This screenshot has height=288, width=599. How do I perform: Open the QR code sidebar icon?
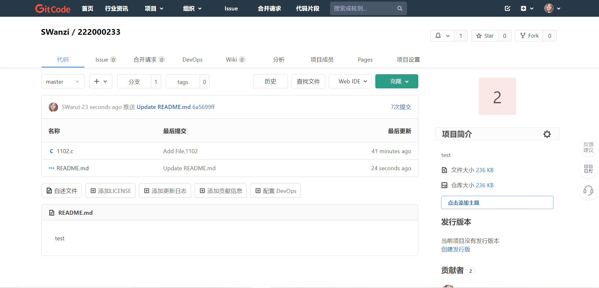pos(588,169)
